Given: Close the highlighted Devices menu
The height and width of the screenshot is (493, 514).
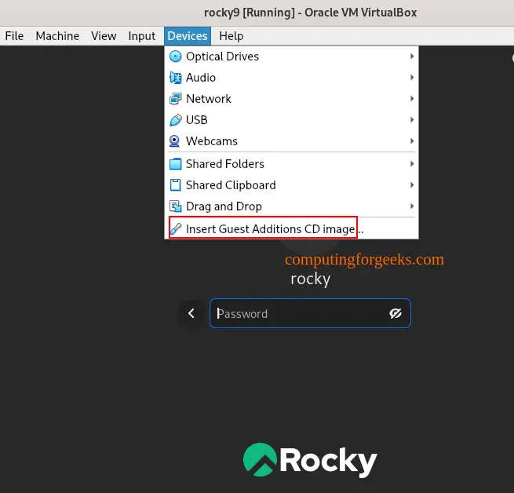Looking at the screenshot, I should coord(188,36).
